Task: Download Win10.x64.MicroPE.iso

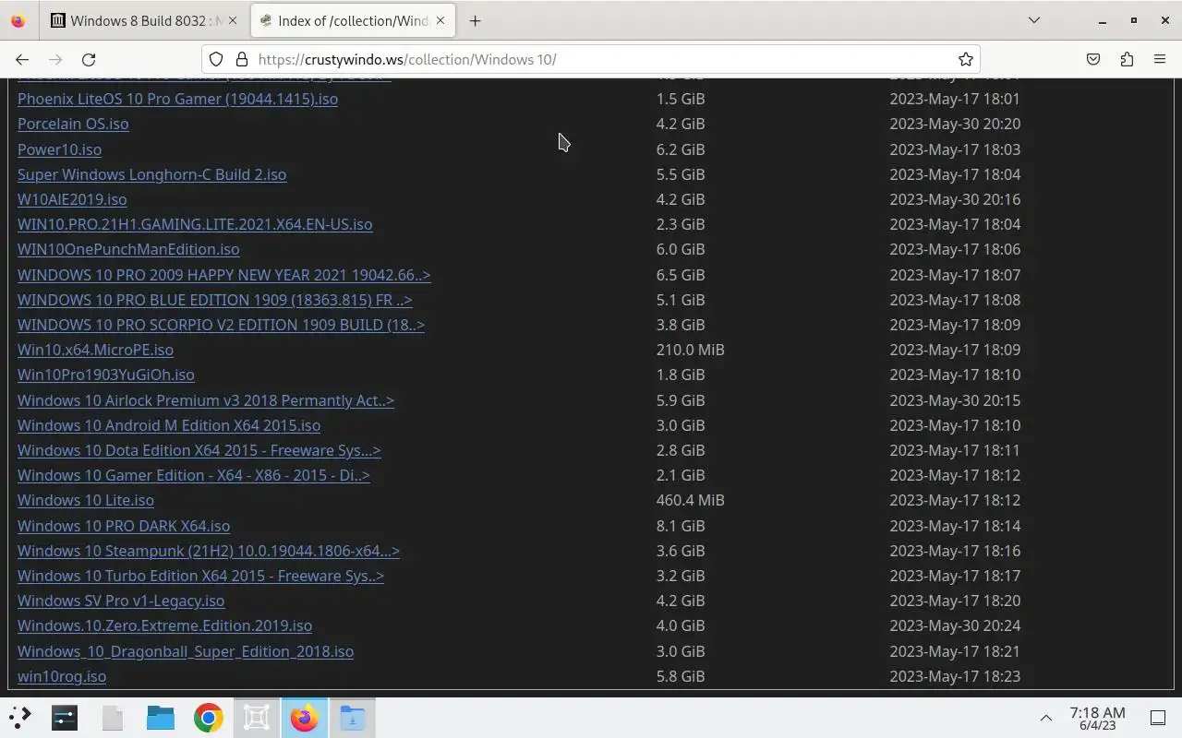Action: click(95, 350)
